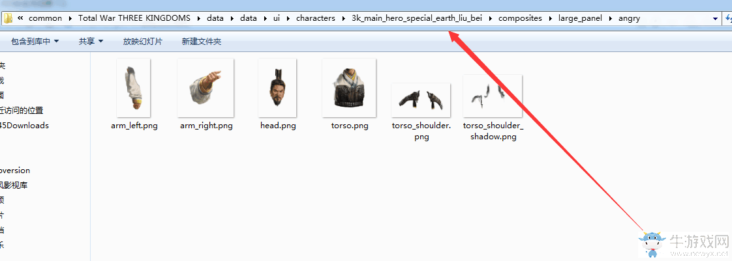
Task: Expand arrow after composites breadcrumb
Action: [551, 19]
